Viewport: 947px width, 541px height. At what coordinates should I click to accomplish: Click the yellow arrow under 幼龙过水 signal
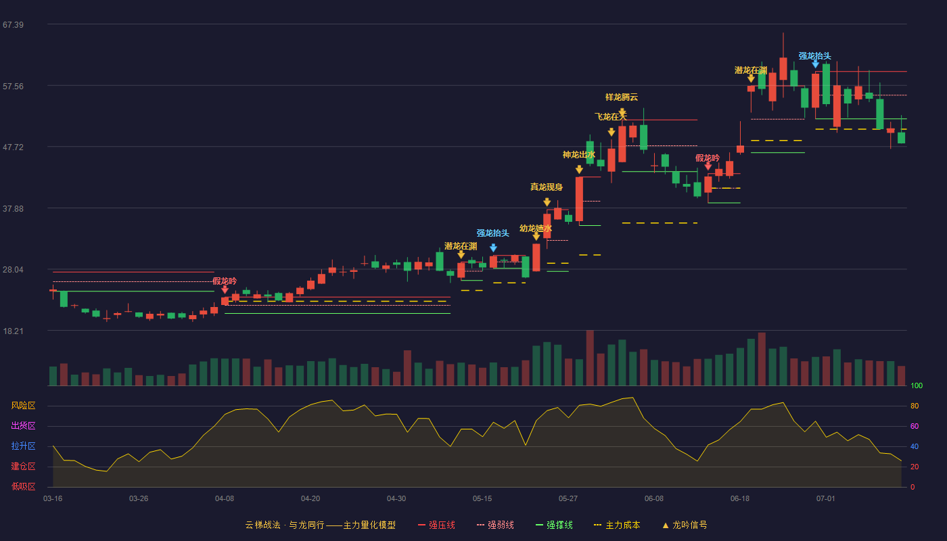536,237
